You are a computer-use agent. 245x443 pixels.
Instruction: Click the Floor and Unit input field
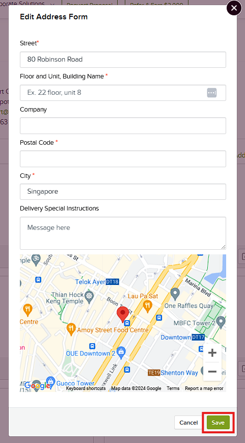[123, 93]
